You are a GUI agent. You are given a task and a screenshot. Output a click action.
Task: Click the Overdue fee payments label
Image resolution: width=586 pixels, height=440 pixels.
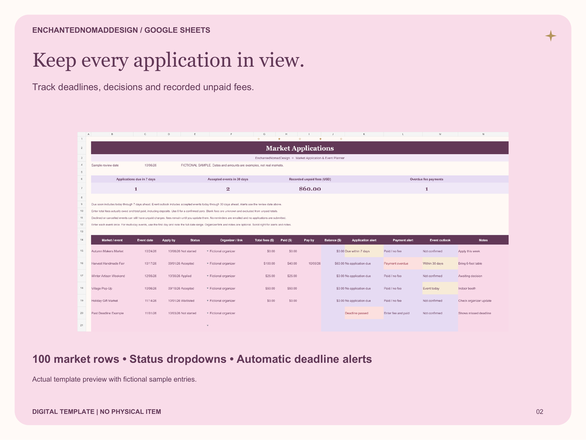tap(426, 179)
